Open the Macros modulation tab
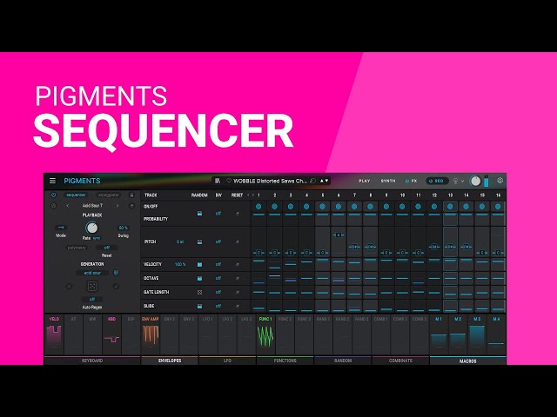This screenshot has height=417, width=557. coord(468,361)
